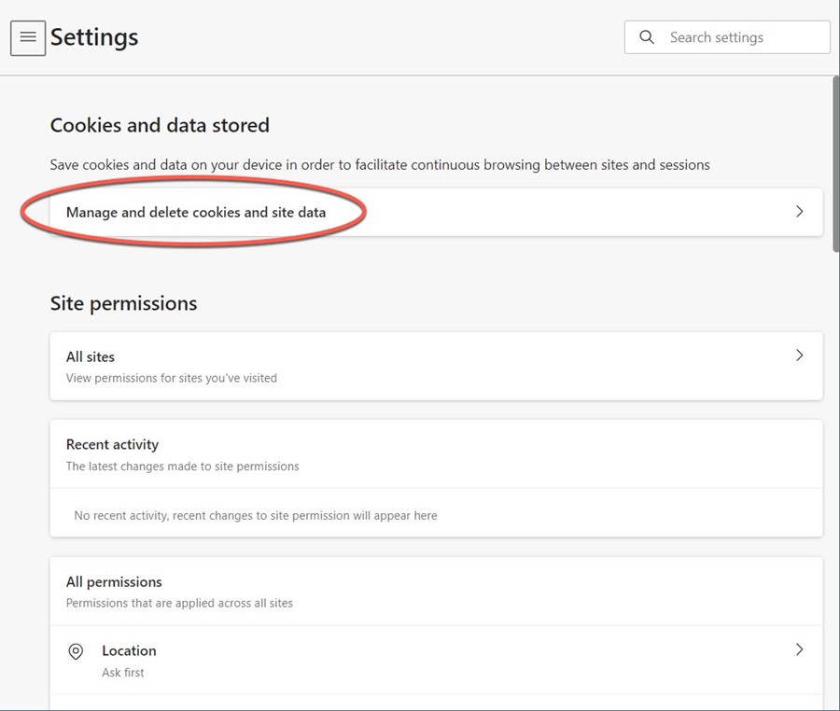Expand the cookies row chevron arrow
The image size is (840, 711).
pyautogui.click(x=799, y=212)
